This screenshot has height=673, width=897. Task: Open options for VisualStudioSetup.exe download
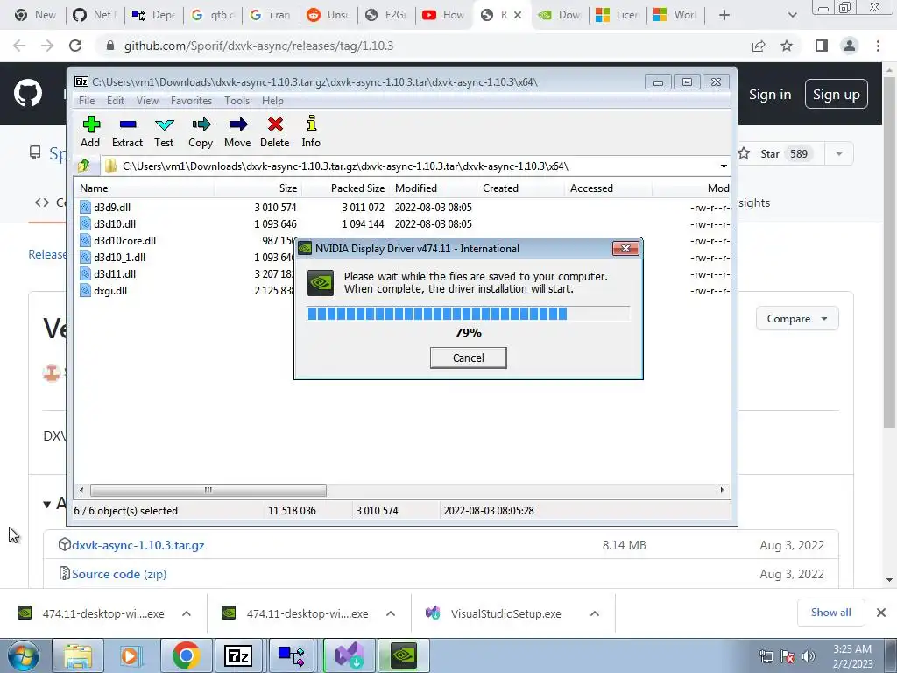pyautogui.click(x=595, y=613)
